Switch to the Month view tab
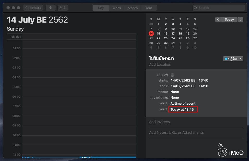 tap(132, 8)
